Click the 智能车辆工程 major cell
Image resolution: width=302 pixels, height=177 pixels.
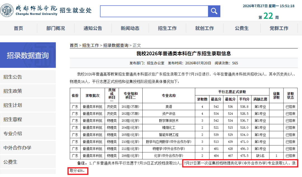169,135
